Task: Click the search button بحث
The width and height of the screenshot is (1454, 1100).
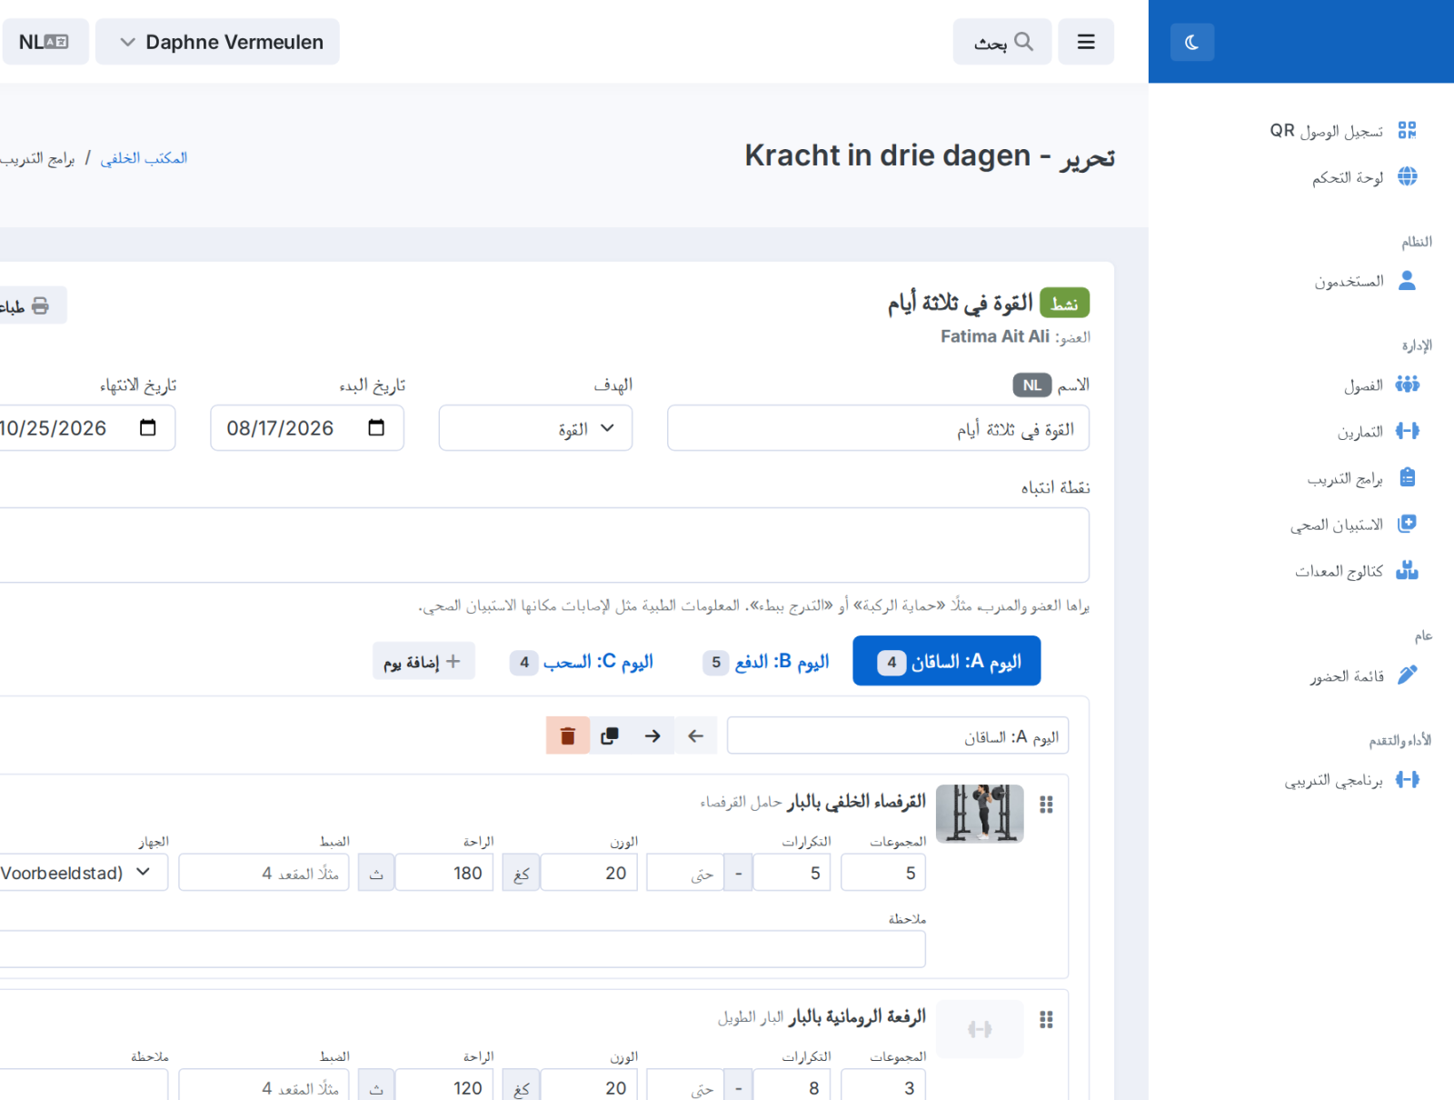Action: pos(1002,42)
